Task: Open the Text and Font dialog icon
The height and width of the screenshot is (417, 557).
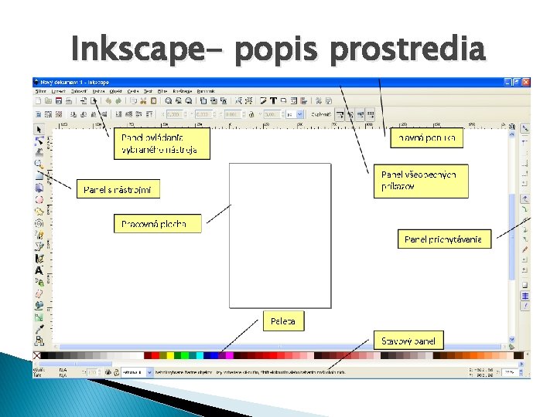Action: coord(273,101)
